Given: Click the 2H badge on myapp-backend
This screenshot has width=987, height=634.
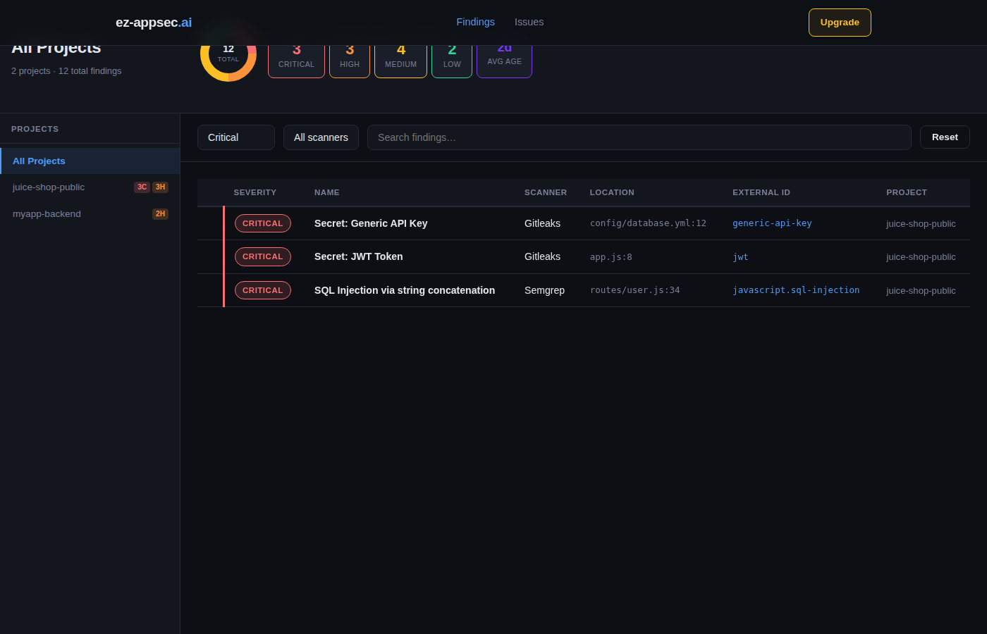Looking at the screenshot, I should (x=160, y=214).
